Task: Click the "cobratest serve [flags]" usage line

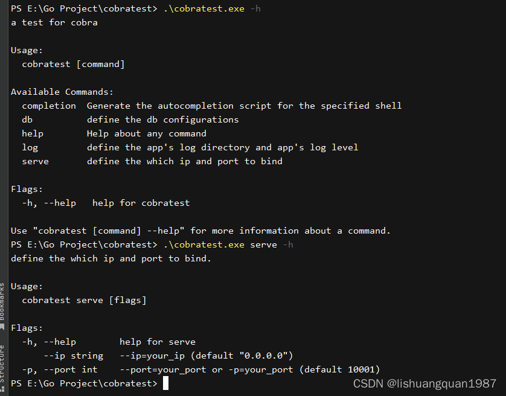Action: [x=84, y=300]
